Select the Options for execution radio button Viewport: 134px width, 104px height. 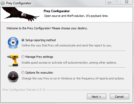click(x=23, y=73)
